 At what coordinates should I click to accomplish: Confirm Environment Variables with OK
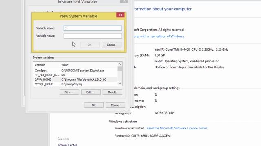point(94,105)
